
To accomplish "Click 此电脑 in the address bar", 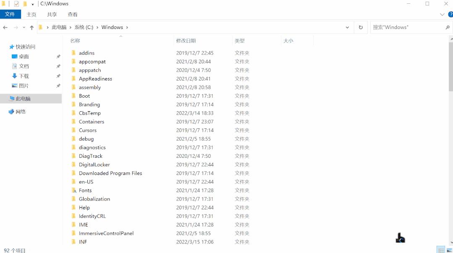I will (59, 27).
